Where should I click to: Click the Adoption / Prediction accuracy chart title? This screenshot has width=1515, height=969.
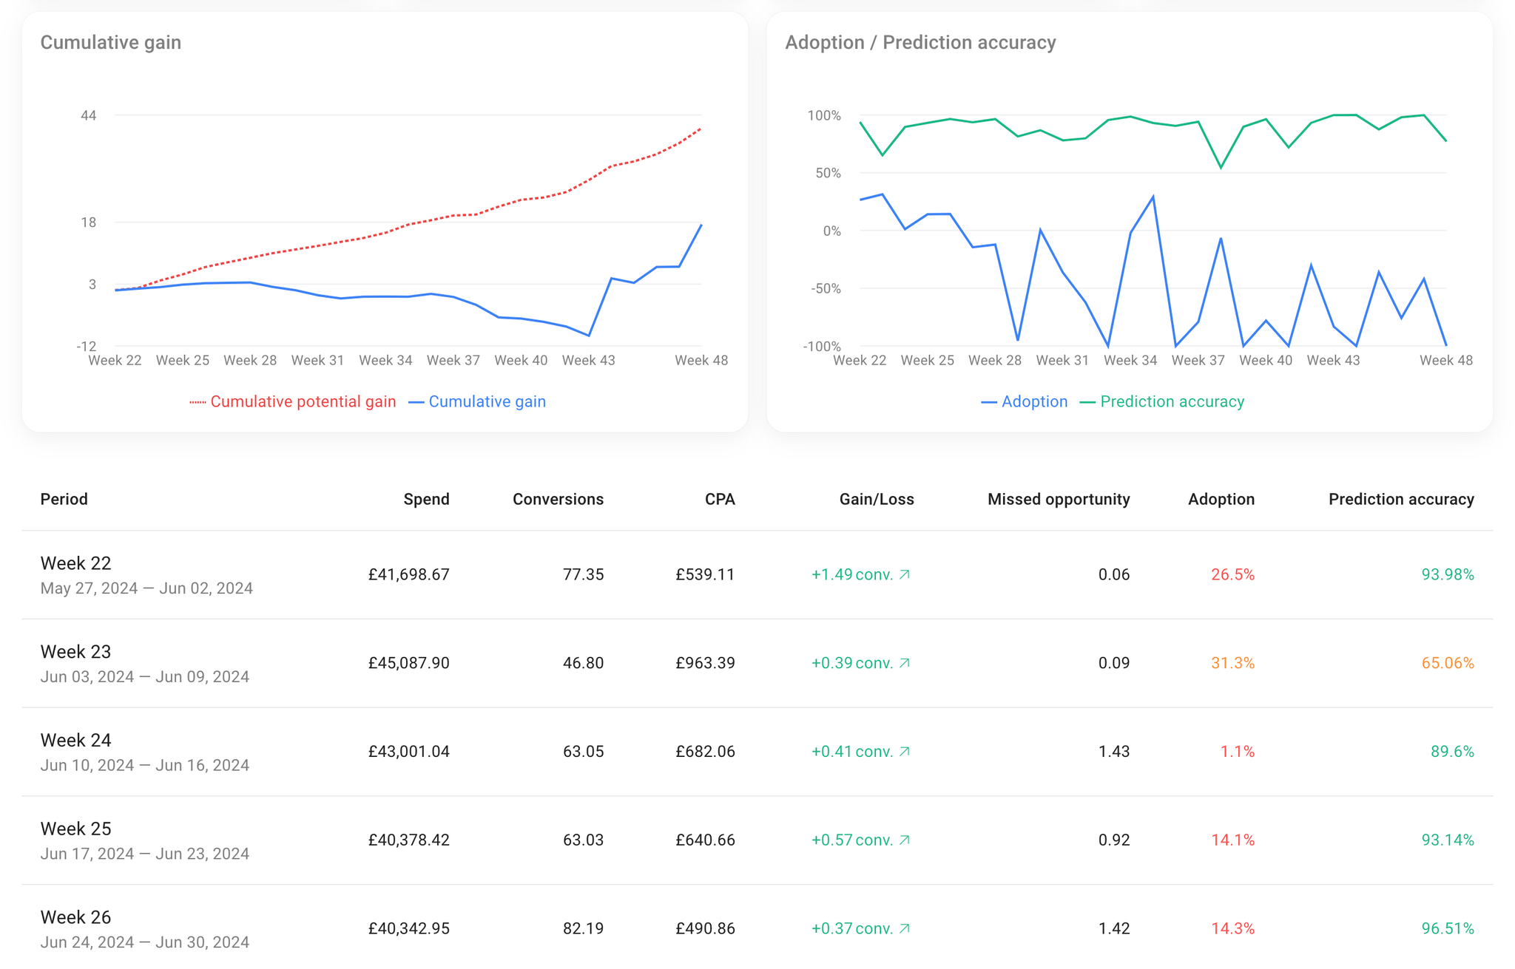(920, 42)
